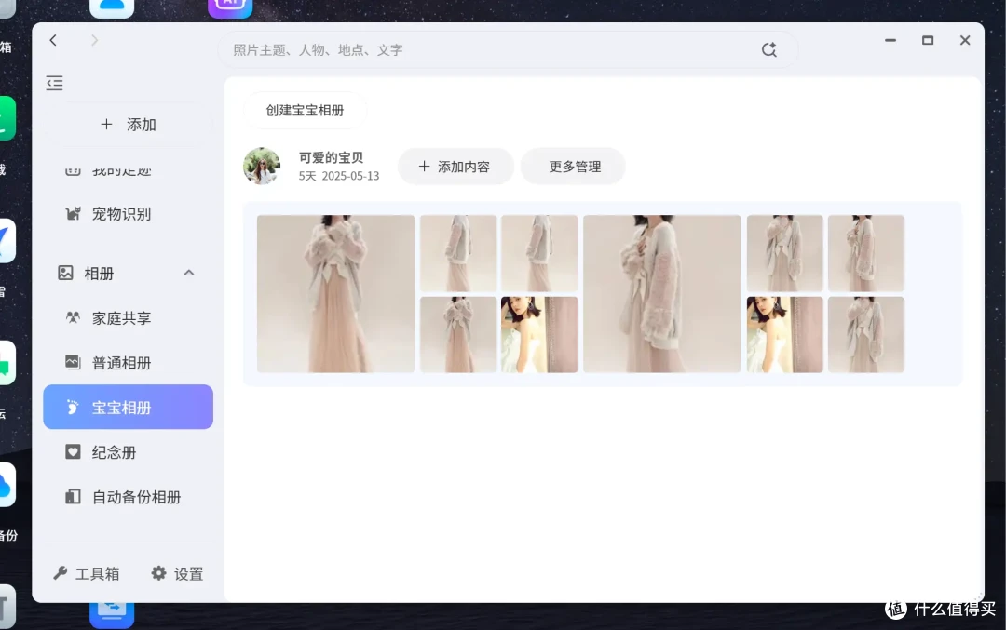
Task: Select the 宝宝相册 sidebar item
Action: pyautogui.click(x=128, y=407)
